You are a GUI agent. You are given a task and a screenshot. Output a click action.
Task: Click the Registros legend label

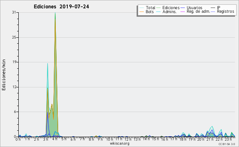pos(225,12)
